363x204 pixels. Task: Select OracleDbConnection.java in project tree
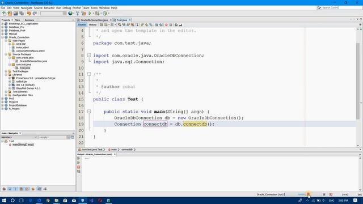33,61
